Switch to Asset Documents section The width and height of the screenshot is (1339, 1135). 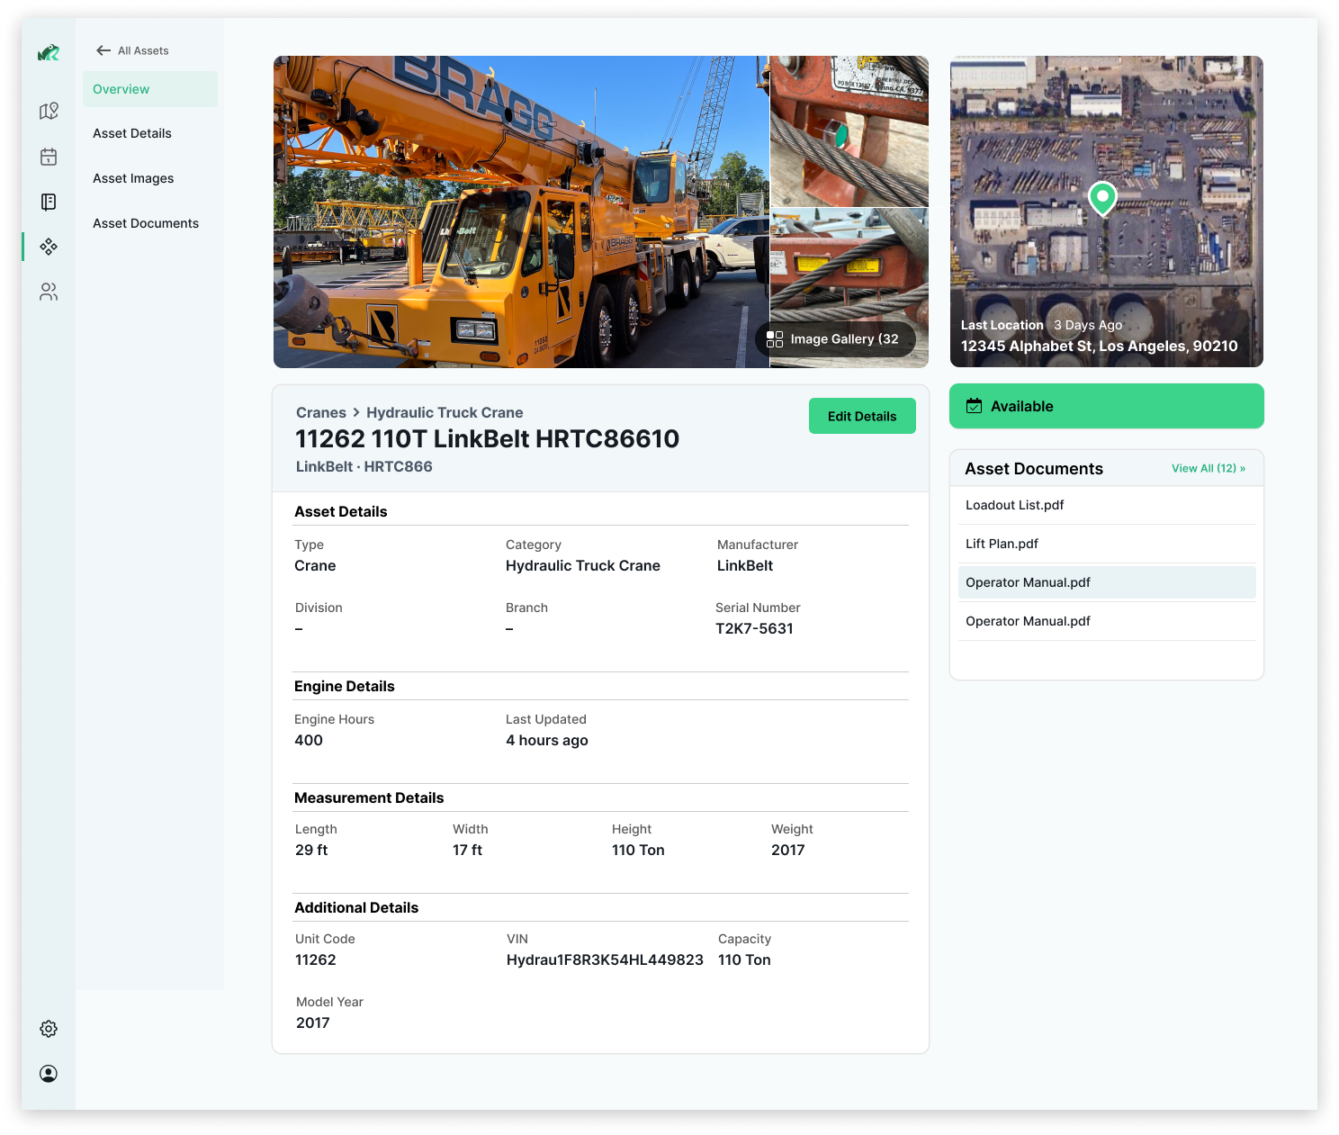[146, 223]
